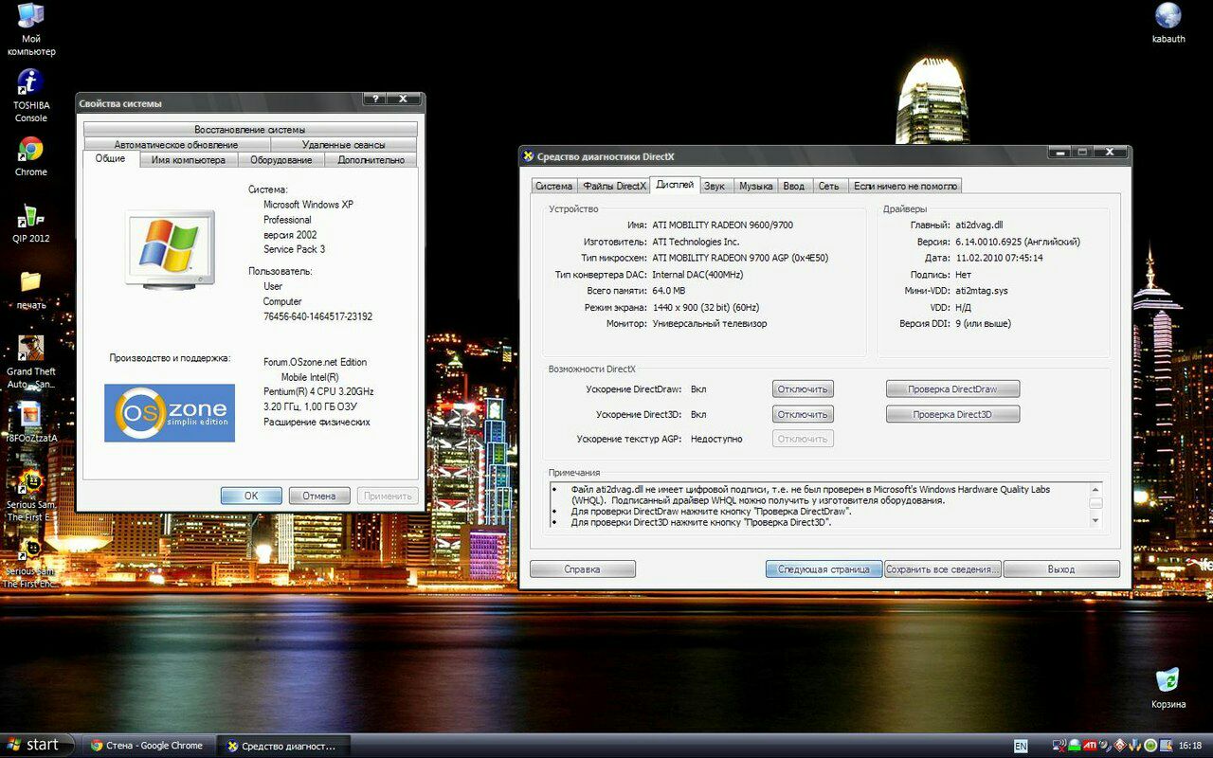Open the Дополнительно tab
The height and width of the screenshot is (758, 1213).
(x=371, y=159)
